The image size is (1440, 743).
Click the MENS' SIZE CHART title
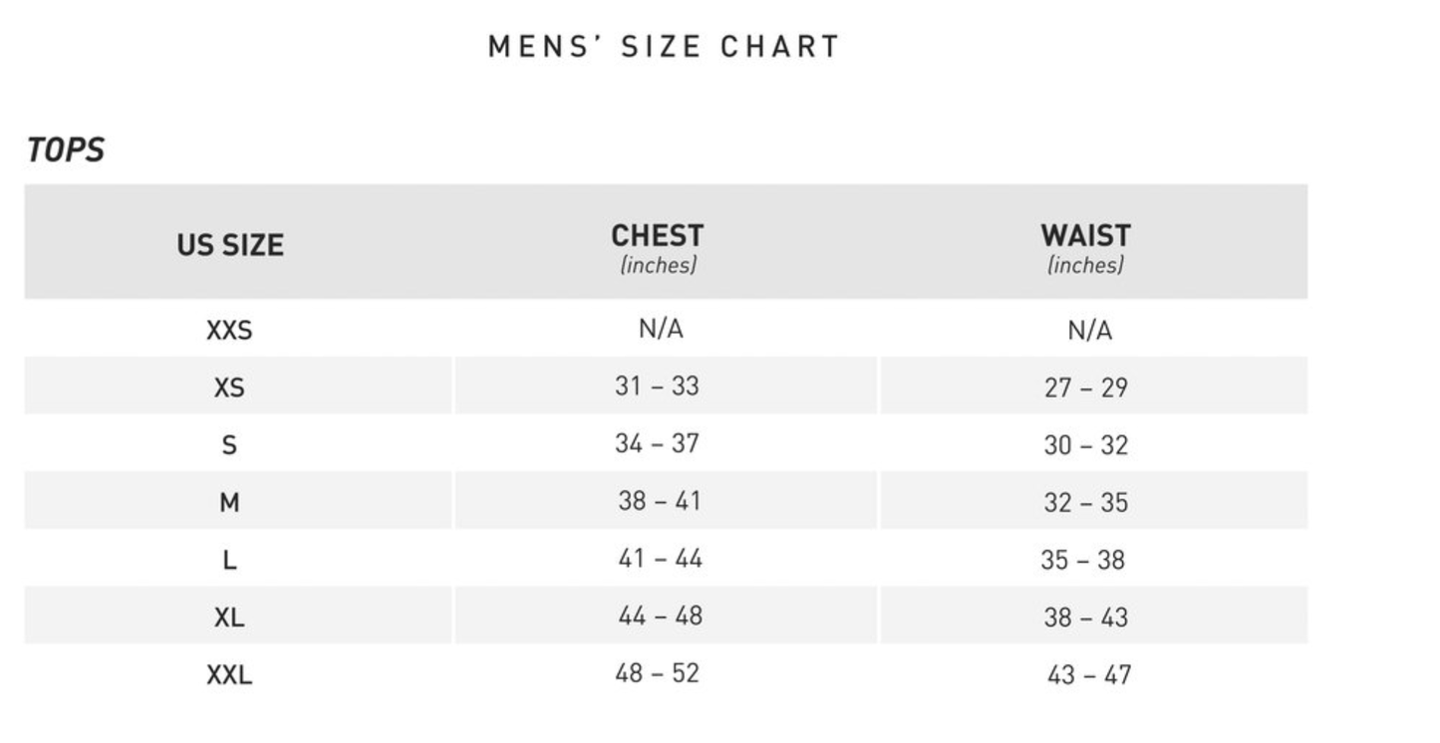click(x=664, y=47)
